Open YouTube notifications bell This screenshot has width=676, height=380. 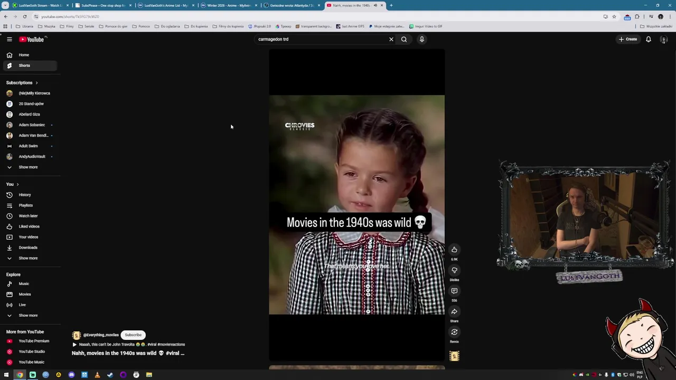click(x=649, y=39)
